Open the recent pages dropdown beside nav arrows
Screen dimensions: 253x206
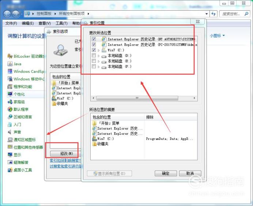point(22,14)
